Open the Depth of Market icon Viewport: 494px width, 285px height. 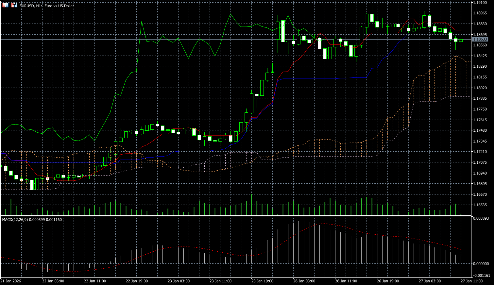point(6,5)
